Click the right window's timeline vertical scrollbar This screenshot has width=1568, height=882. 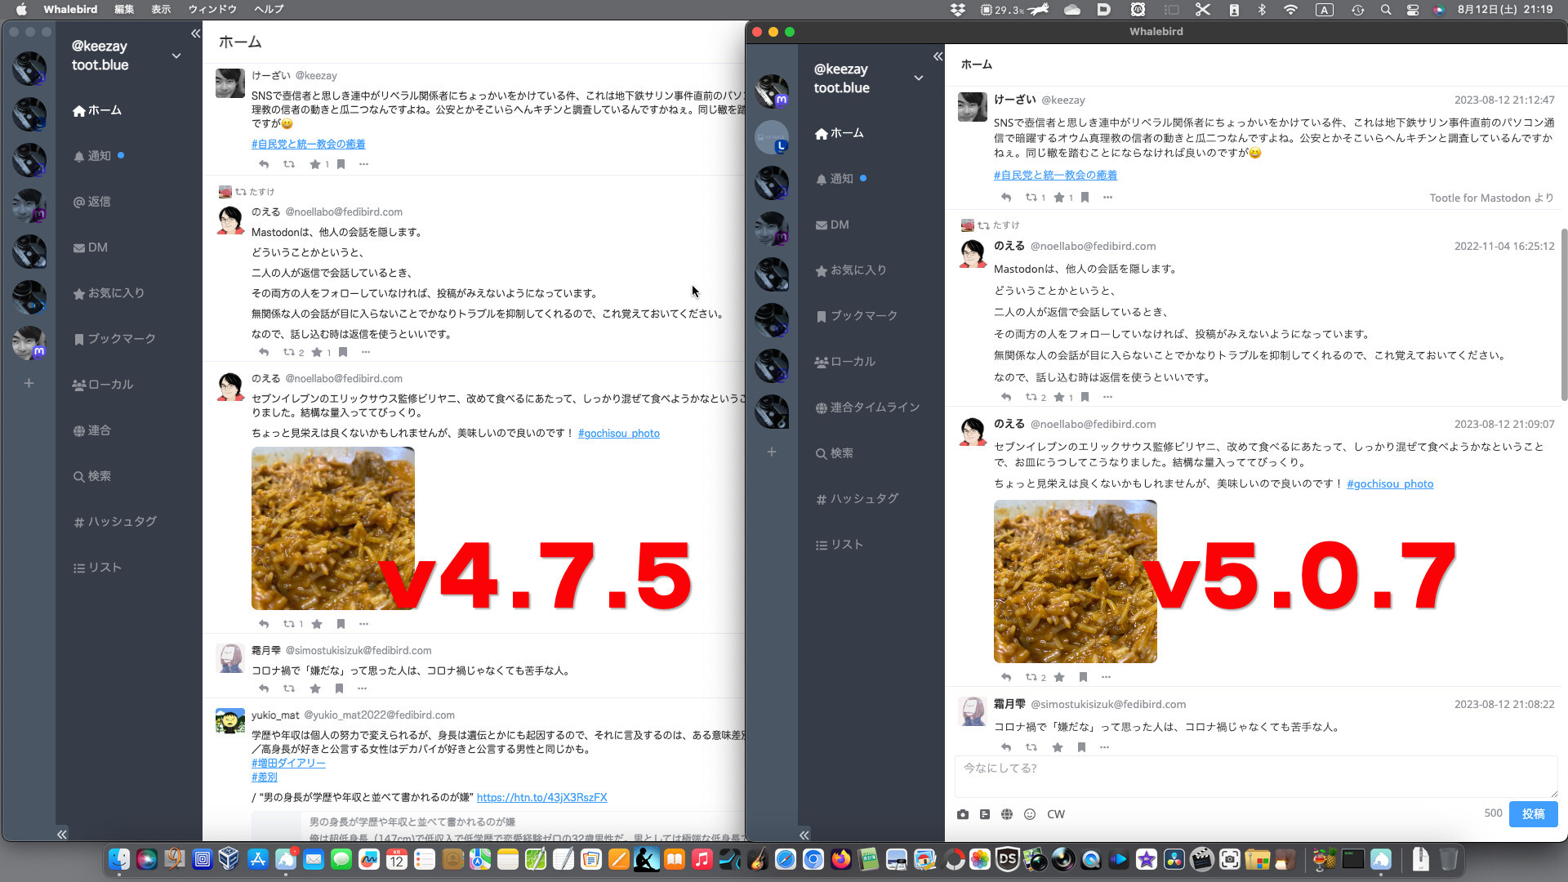click(1563, 314)
